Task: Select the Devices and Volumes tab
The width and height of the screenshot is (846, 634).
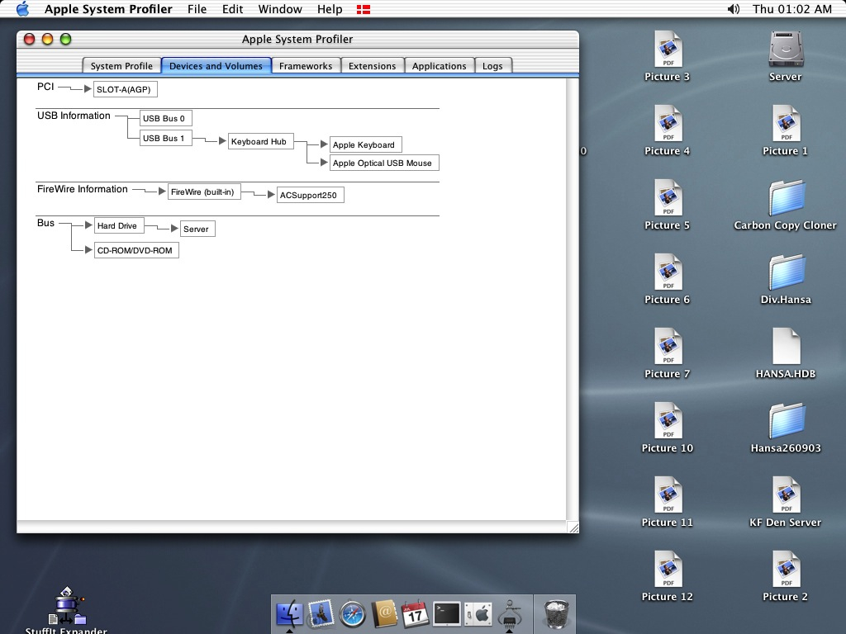Action: tap(216, 66)
